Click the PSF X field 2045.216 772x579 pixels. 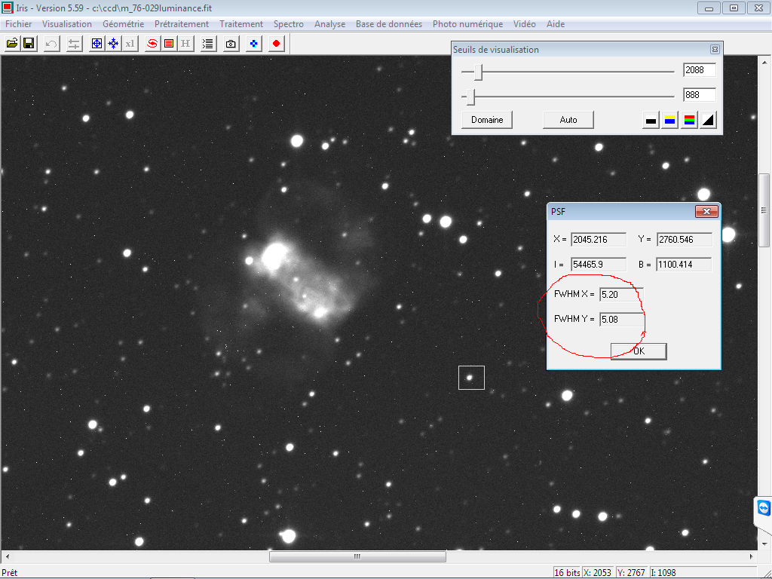click(598, 239)
